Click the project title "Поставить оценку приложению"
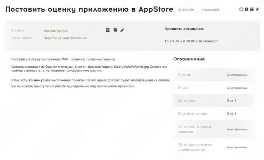264x160 pixels. point(89,9)
